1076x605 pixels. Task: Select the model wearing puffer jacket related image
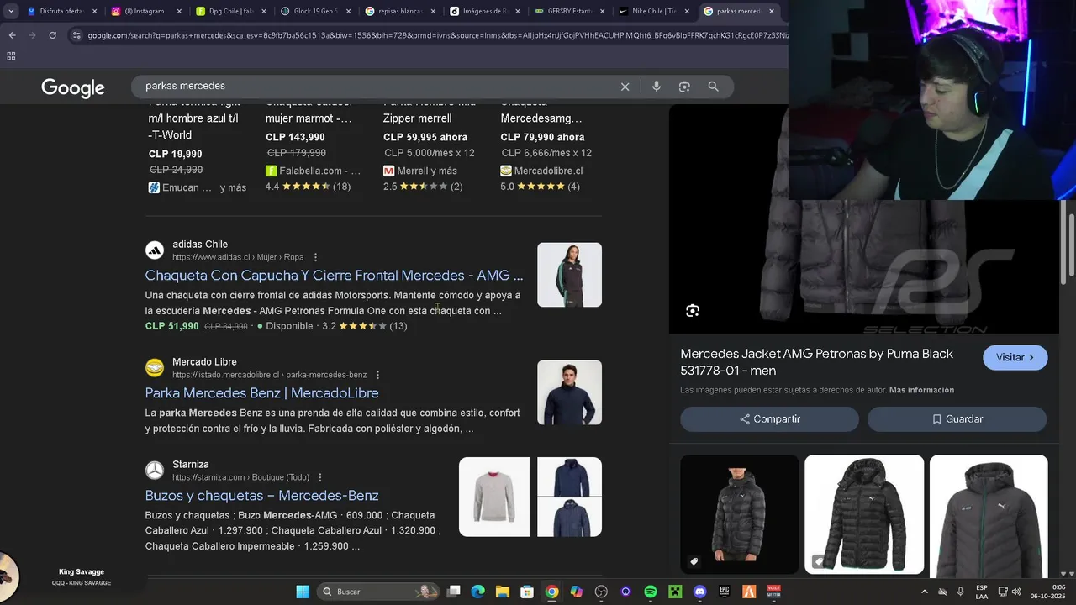click(740, 514)
